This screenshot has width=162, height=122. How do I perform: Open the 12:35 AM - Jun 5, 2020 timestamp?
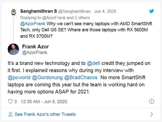point(44,101)
